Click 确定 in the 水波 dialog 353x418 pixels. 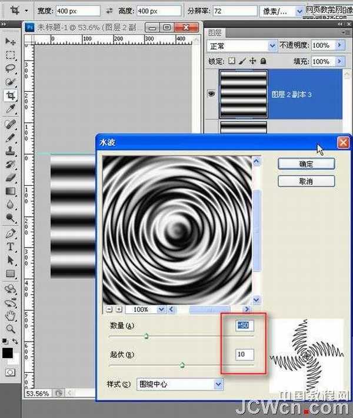306,163
